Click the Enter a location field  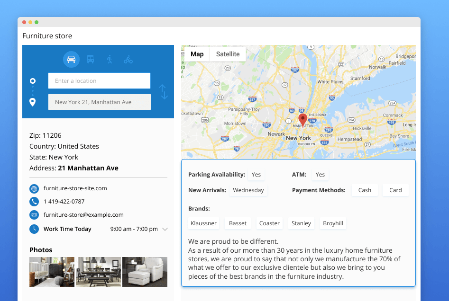[99, 81]
